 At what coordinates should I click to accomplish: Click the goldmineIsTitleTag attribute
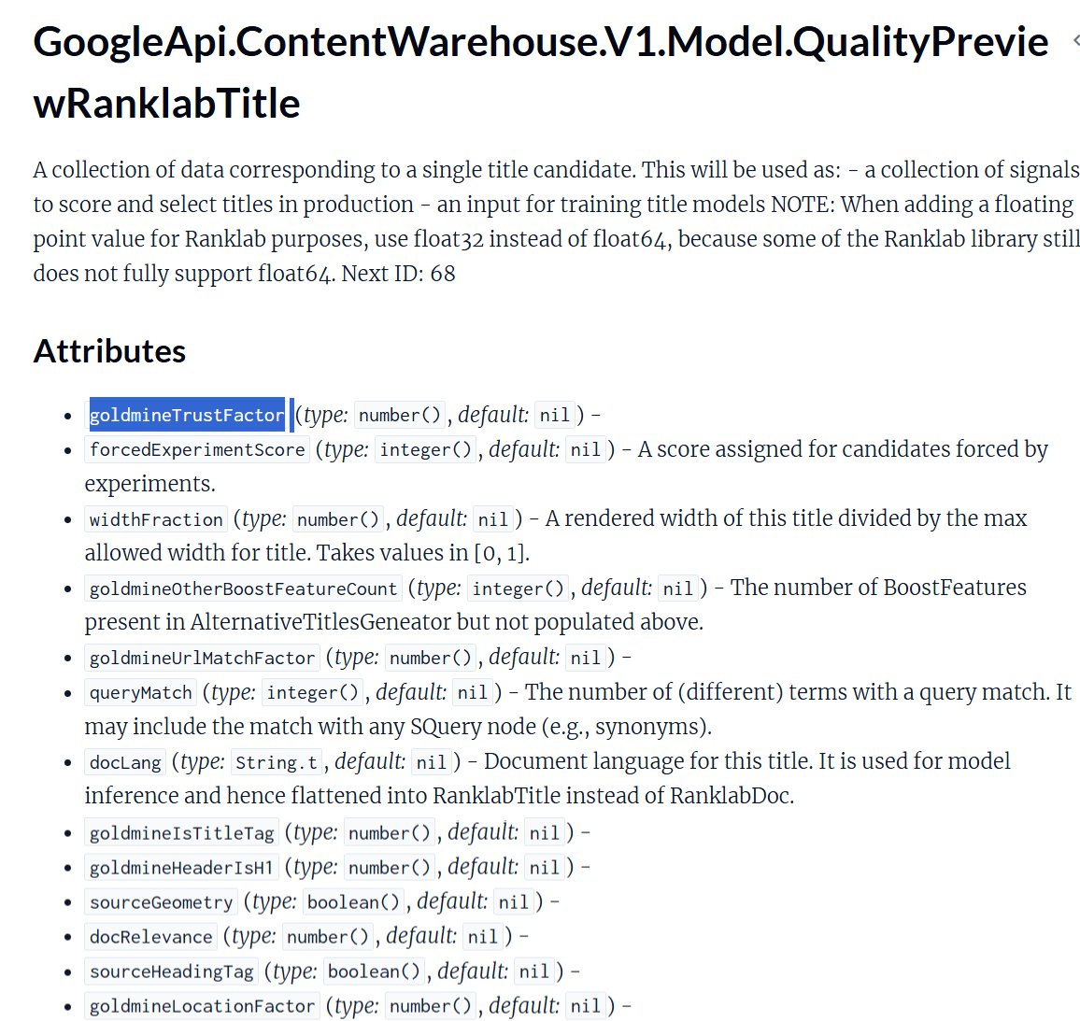(x=182, y=832)
